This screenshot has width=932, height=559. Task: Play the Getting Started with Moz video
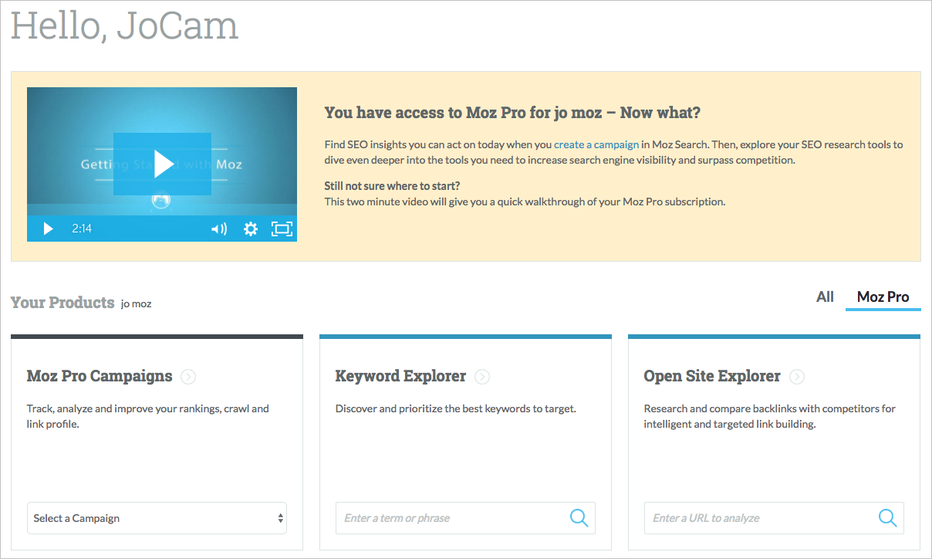tap(162, 164)
